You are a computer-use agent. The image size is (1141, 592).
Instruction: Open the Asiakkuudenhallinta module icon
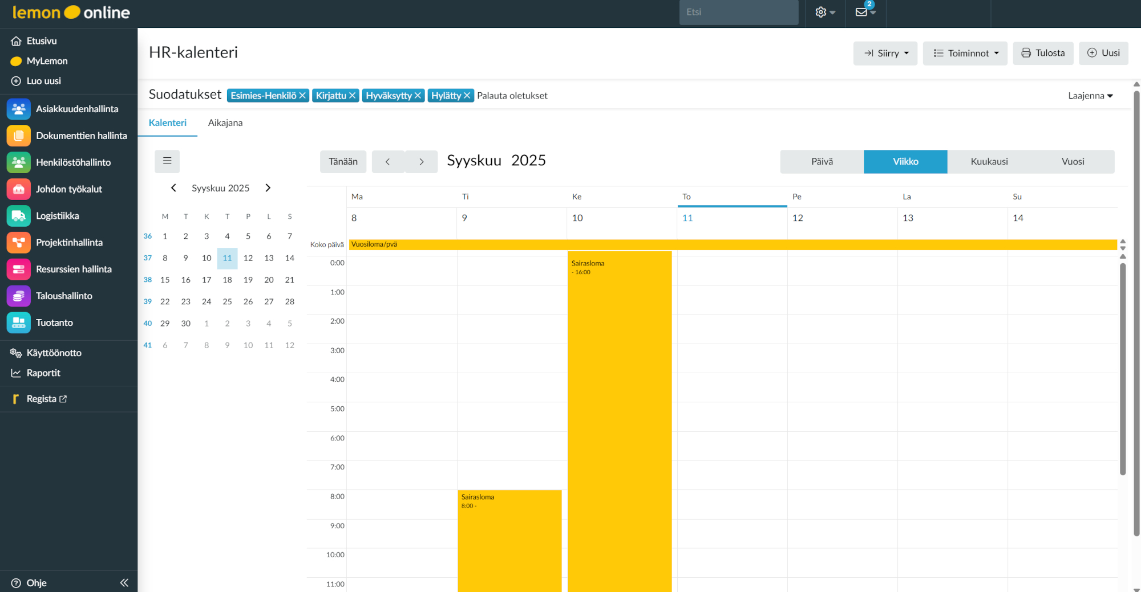(x=18, y=109)
